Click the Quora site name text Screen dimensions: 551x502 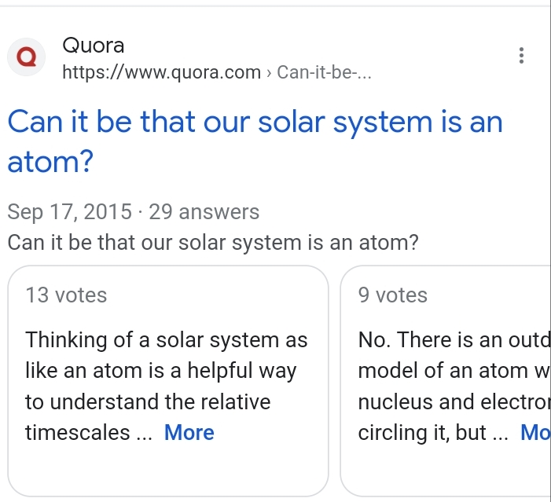[x=94, y=46]
